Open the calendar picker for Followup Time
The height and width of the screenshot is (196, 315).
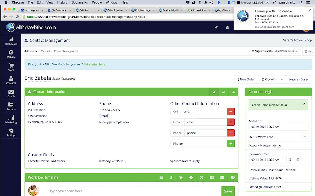tap(298, 160)
